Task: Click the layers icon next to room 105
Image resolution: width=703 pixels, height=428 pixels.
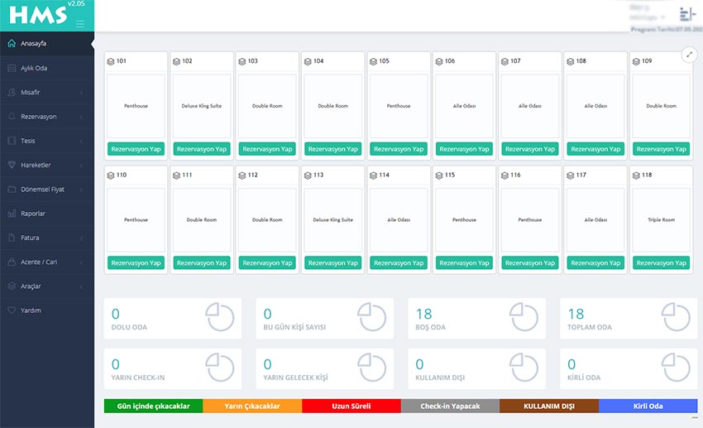Action: click(374, 61)
